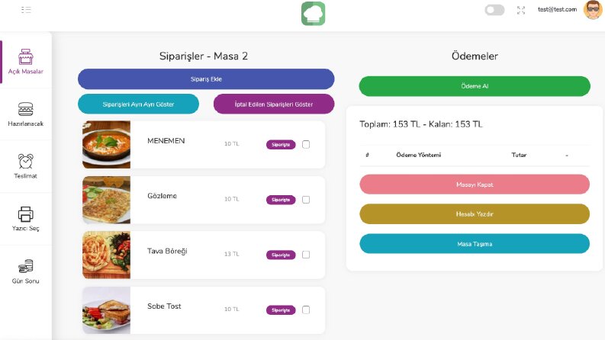Image resolution: width=605 pixels, height=340 pixels.
Task: Click the Gözleme item name
Action: click(162, 196)
